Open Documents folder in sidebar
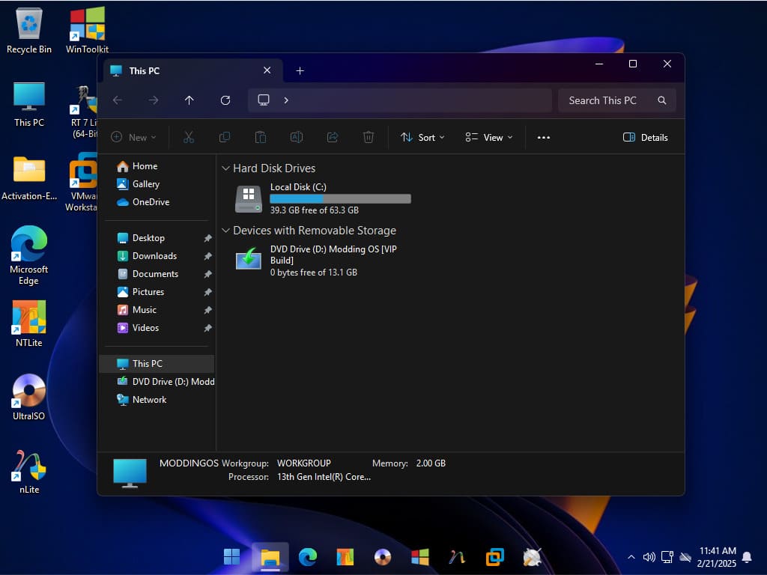 pos(157,274)
